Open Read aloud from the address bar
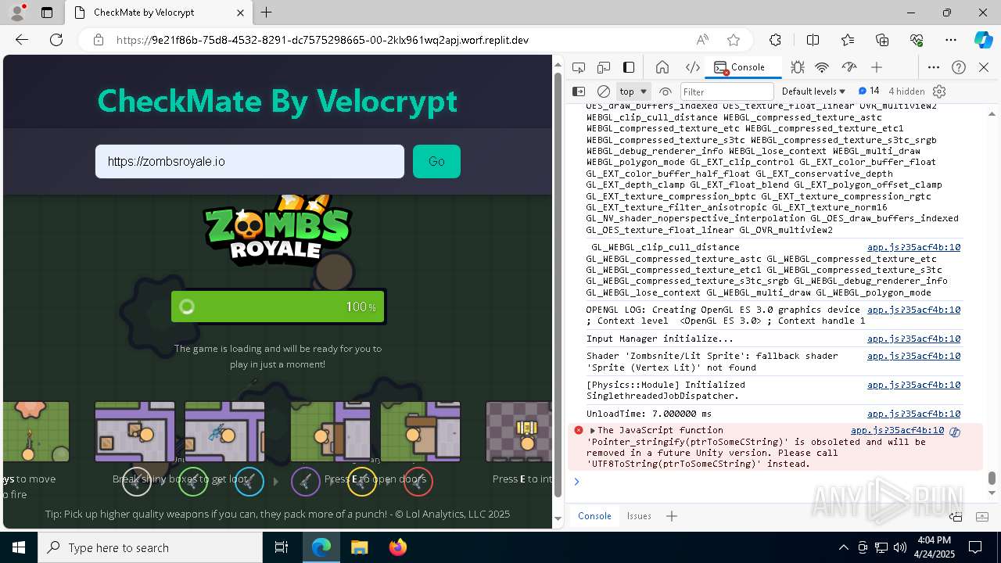This screenshot has height=563, width=1001. [702, 40]
